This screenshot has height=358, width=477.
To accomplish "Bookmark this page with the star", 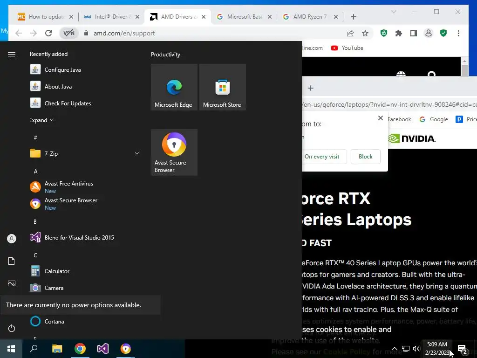I will click(365, 33).
